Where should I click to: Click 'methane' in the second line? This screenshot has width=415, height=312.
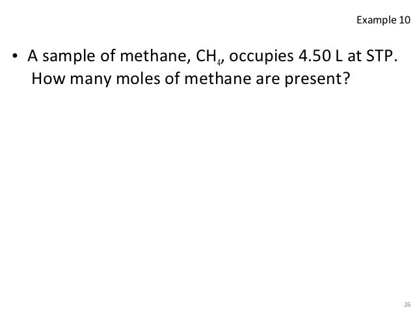[217, 79]
